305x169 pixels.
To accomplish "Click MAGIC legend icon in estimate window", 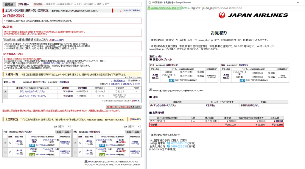I will click(x=150, y=90).
